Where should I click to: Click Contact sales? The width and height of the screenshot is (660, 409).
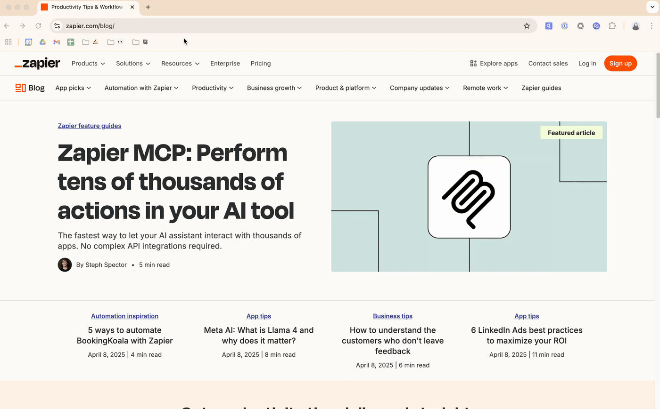click(548, 64)
